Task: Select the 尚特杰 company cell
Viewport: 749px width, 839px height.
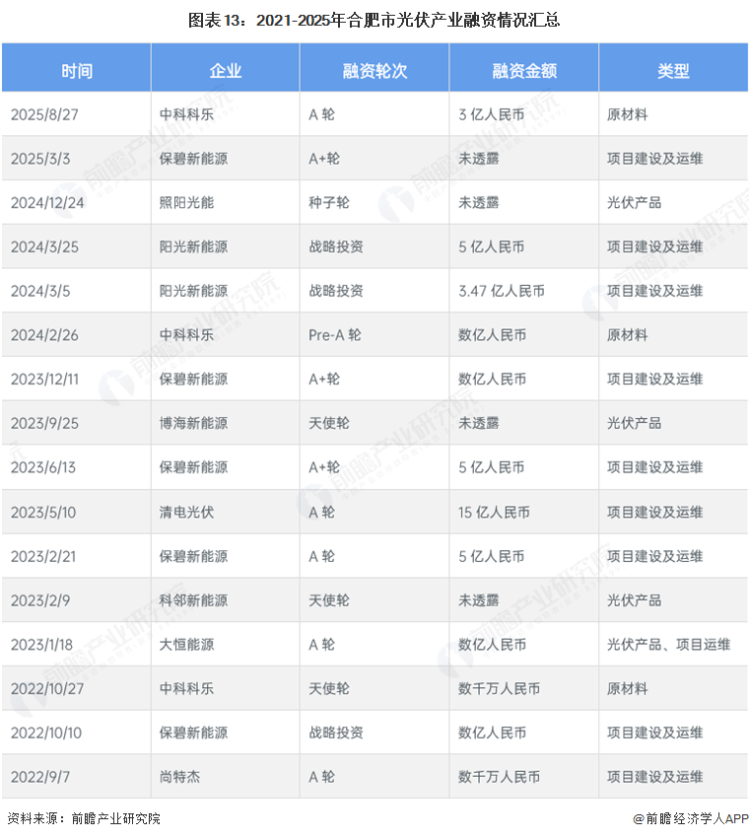Action: click(179, 777)
